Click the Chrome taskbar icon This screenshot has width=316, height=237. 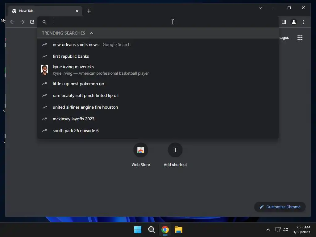(165, 230)
